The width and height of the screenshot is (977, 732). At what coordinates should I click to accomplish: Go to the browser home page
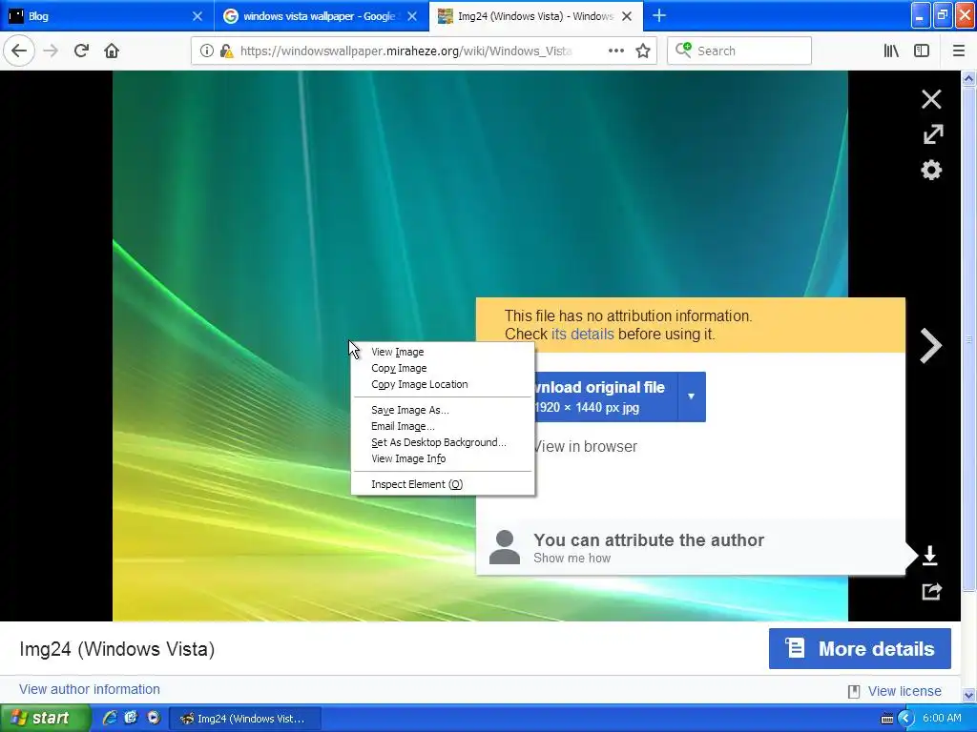(112, 51)
